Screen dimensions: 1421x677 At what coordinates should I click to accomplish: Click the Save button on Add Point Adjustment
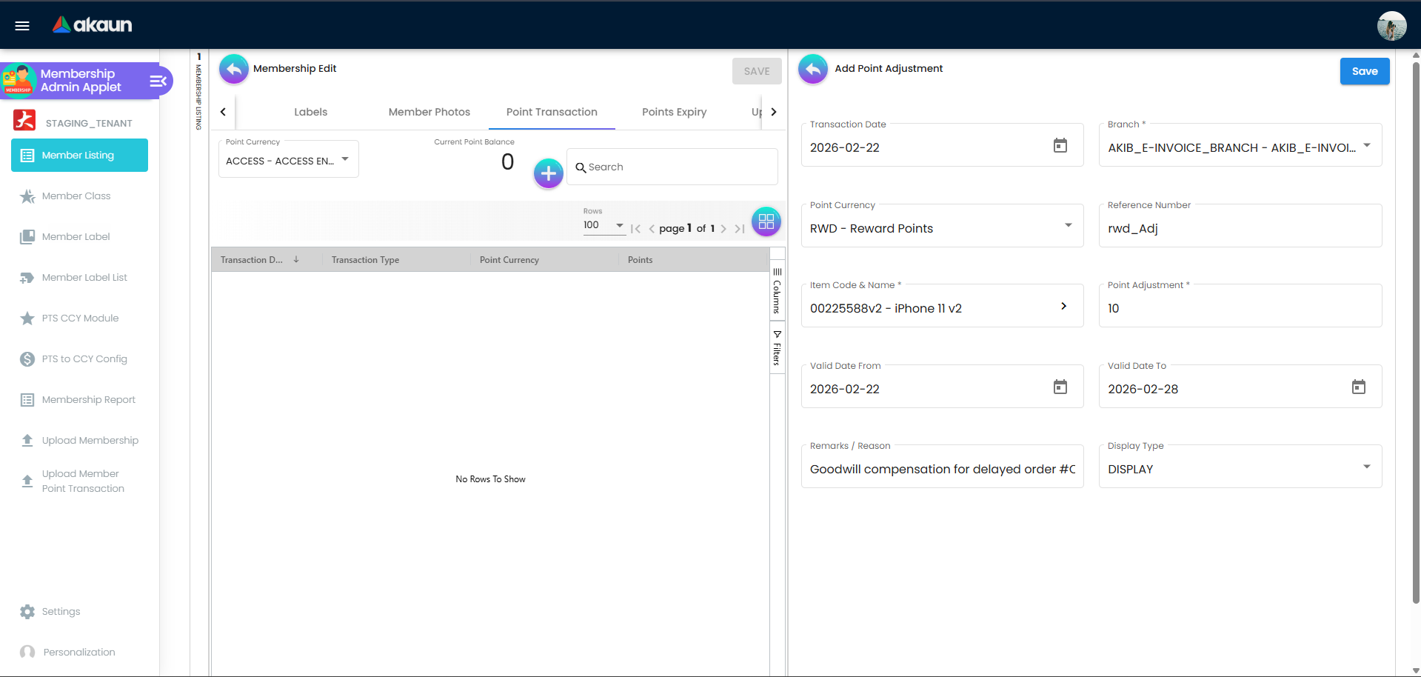[1364, 71]
